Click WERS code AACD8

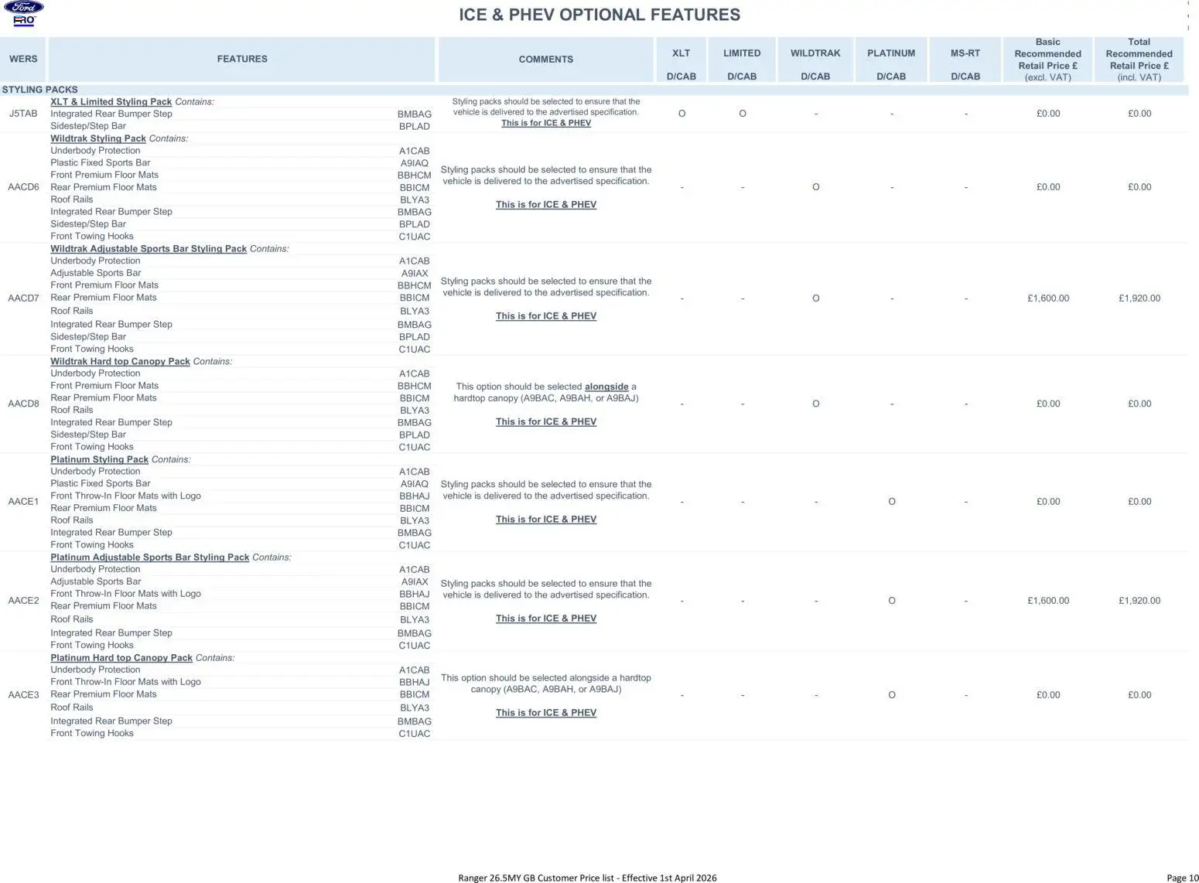coord(23,404)
